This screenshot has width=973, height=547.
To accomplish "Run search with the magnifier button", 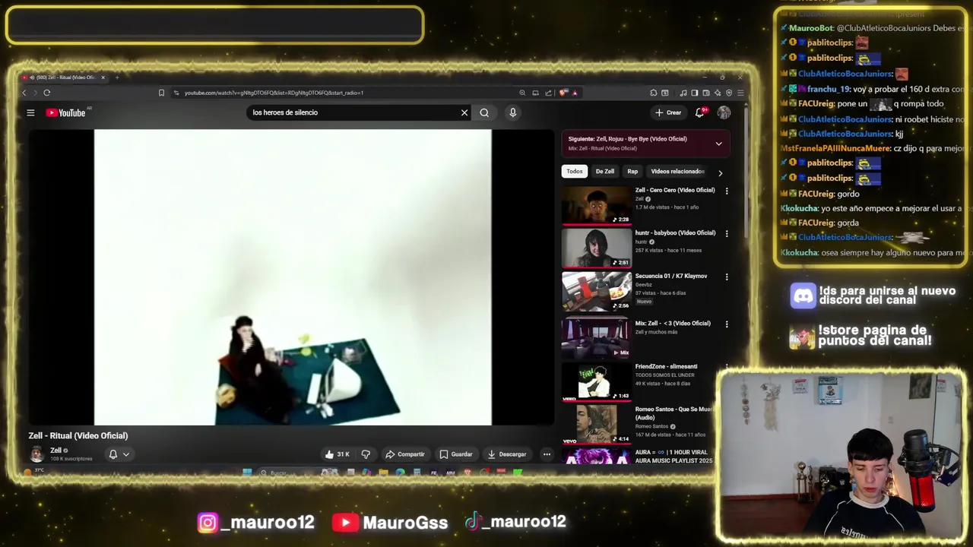I will click(x=484, y=112).
